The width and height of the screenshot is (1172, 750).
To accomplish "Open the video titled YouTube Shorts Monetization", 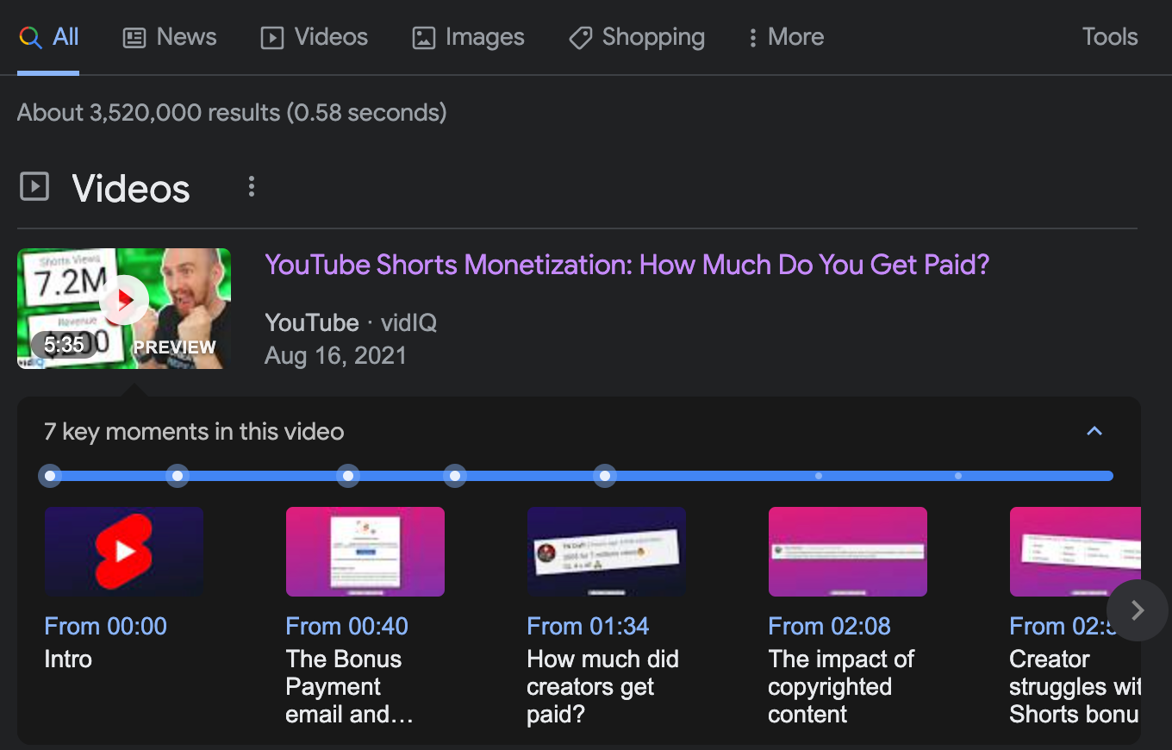I will click(x=627, y=265).
